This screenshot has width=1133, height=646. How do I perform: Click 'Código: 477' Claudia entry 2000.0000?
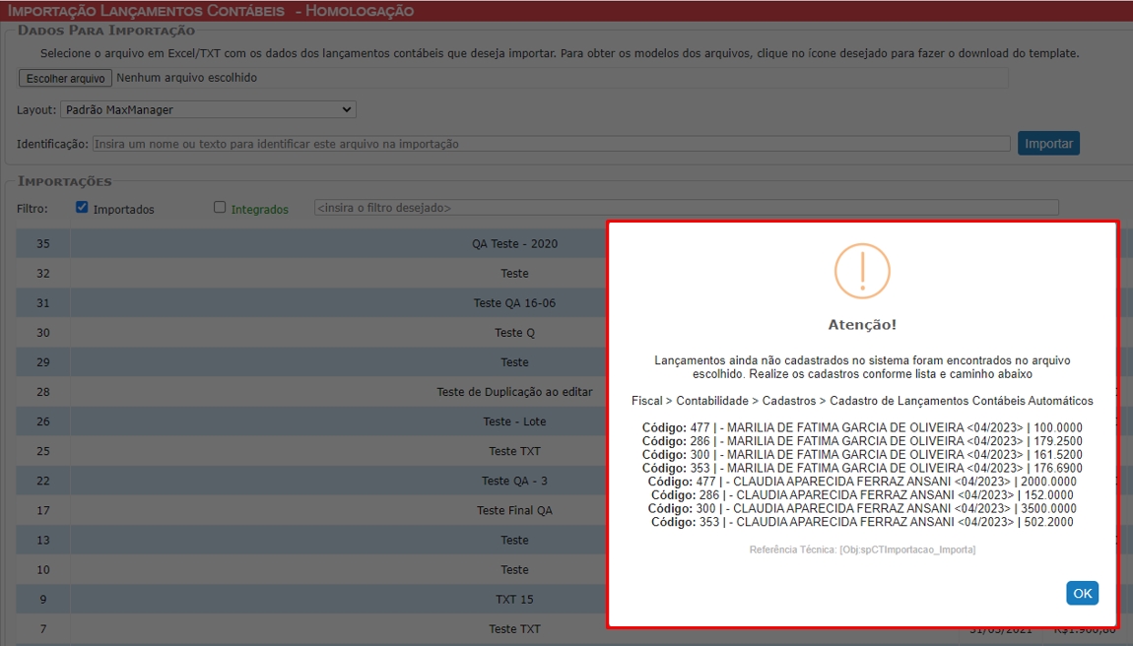coord(862,482)
